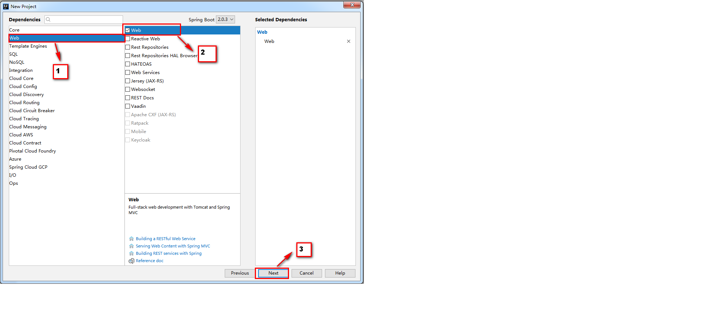Select the Azure category
The image size is (701, 312).
[x=66, y=159]
